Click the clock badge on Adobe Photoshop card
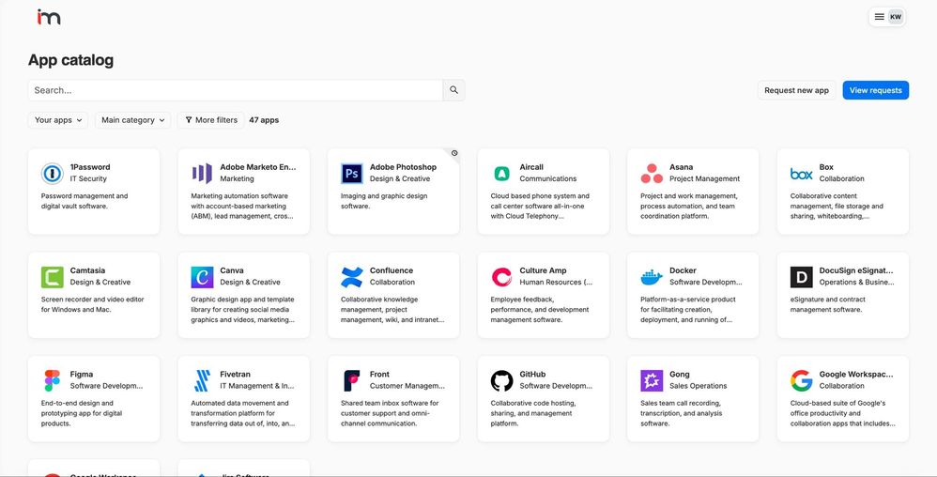The height and width of the screenshot is (477, 937). (x=454, y=153)
